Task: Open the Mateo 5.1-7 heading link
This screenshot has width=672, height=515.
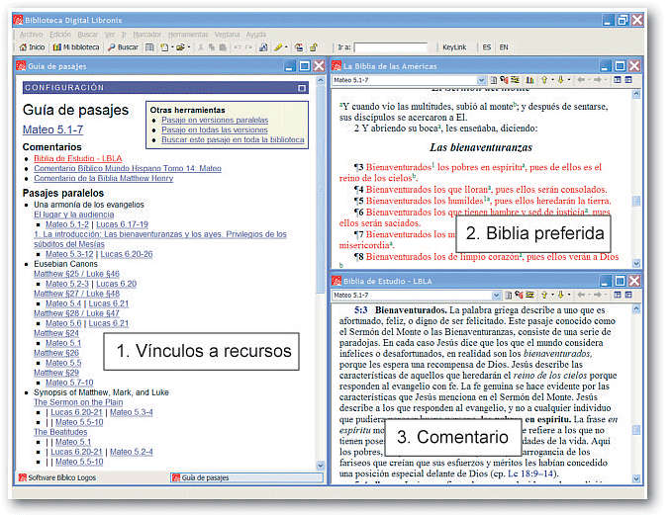Action: coord(52,129)
